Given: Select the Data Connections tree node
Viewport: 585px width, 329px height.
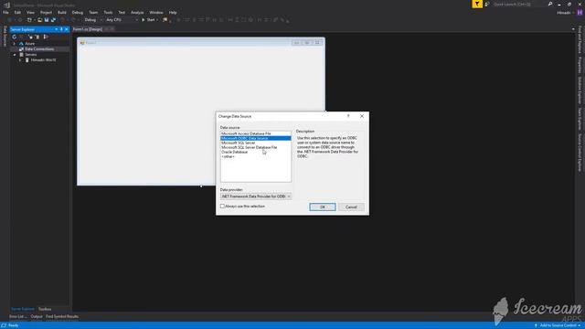Looking at the screenshot, I should pos(39,48).
